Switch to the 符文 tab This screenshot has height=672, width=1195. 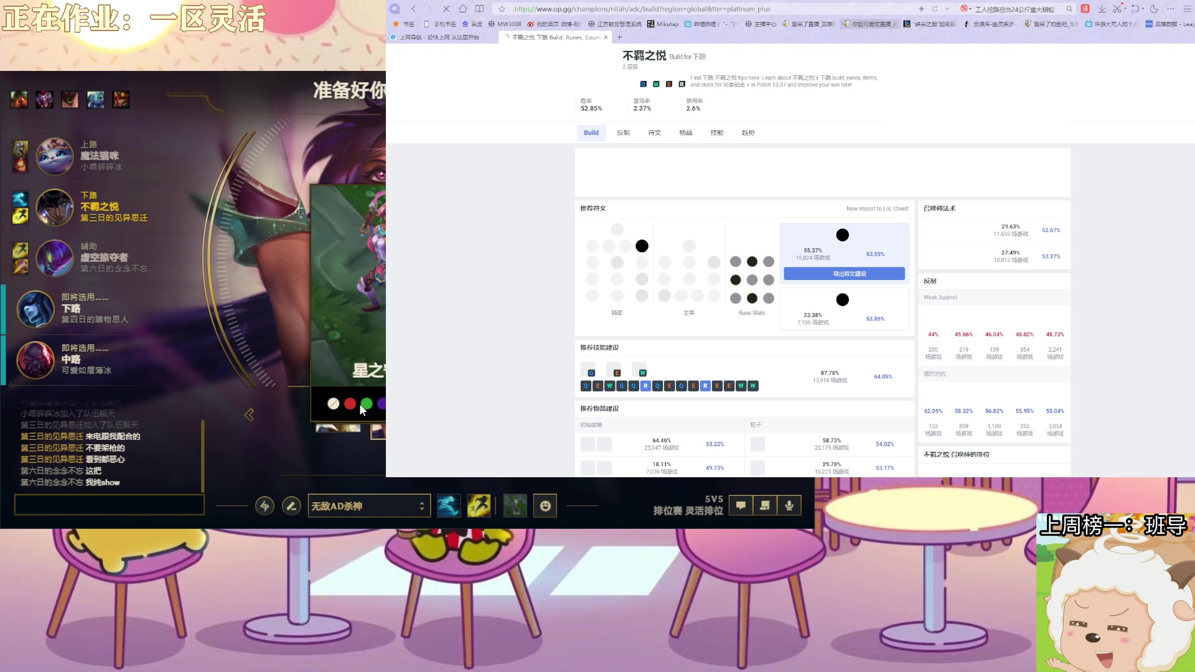click(654, 133)
